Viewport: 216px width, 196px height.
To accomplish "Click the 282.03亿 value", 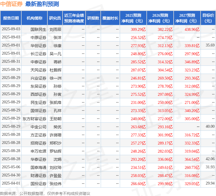I will [x=165, y=151].
